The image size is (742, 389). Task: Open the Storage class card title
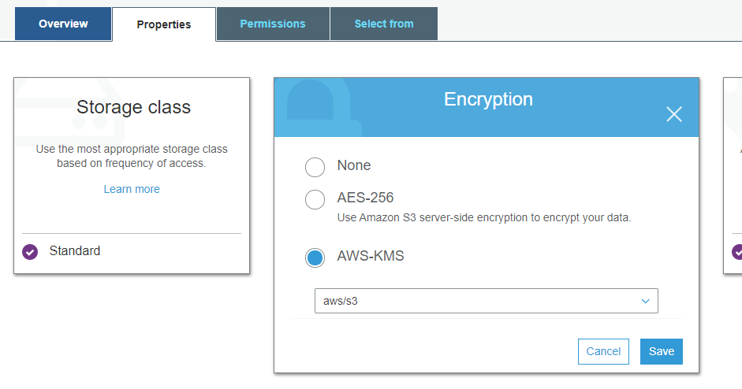pyautogui.click(x=133, y=107)
